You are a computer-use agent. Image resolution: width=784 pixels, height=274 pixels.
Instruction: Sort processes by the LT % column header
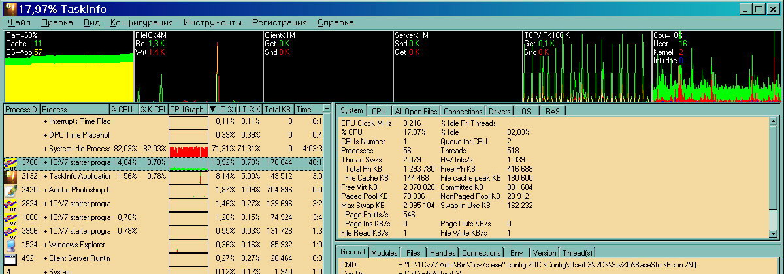(x=221, y=110)
